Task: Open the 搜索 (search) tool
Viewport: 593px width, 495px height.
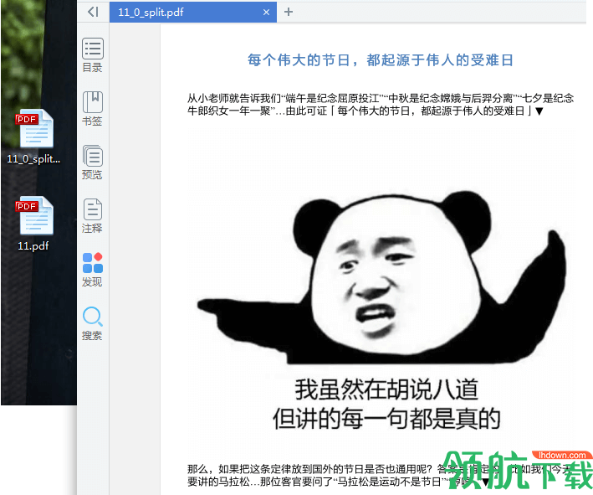Action: [x=92, y=323]
